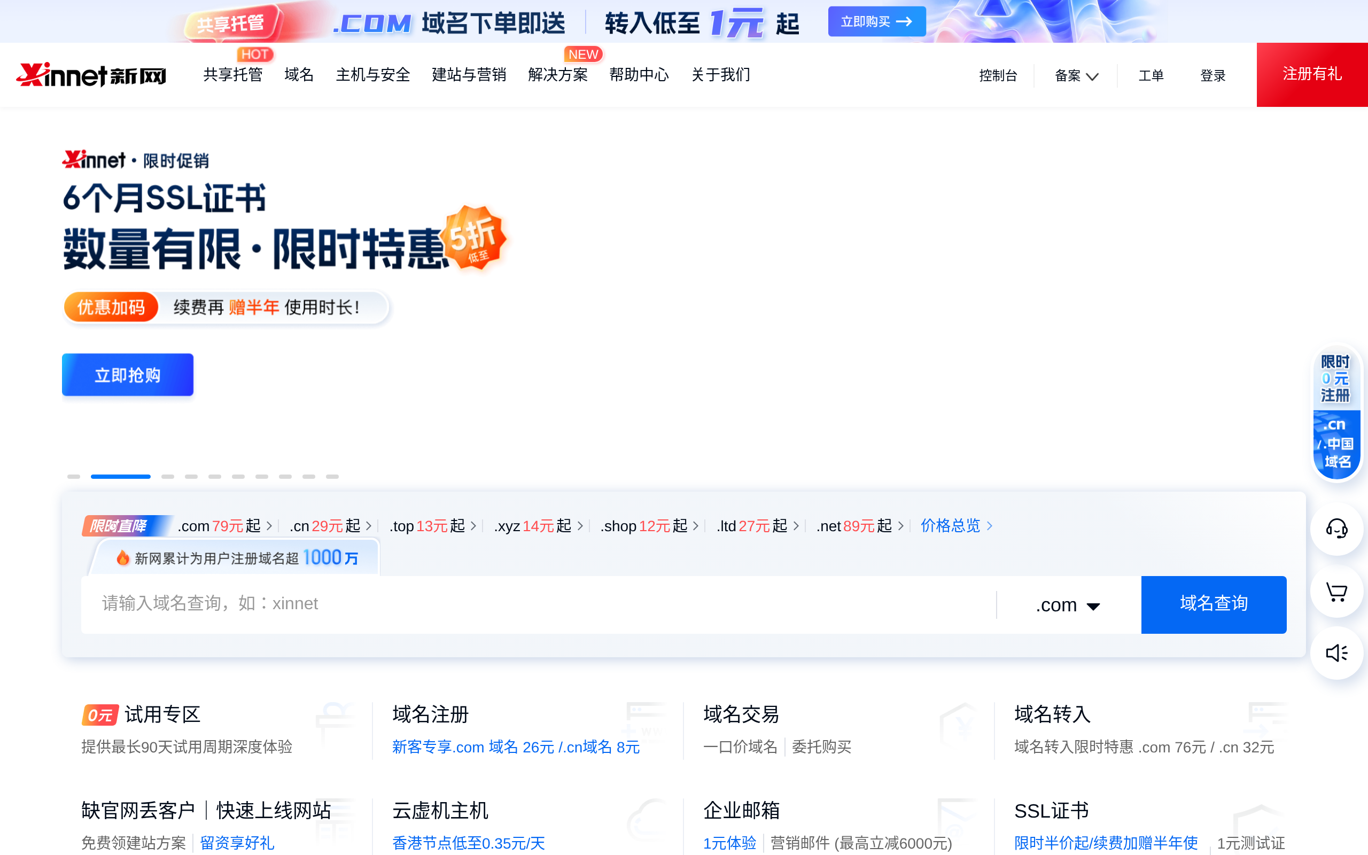Open the 主机与安全 menu
1368x855 pixels.
pyautogui.click(x=373, y=75)
